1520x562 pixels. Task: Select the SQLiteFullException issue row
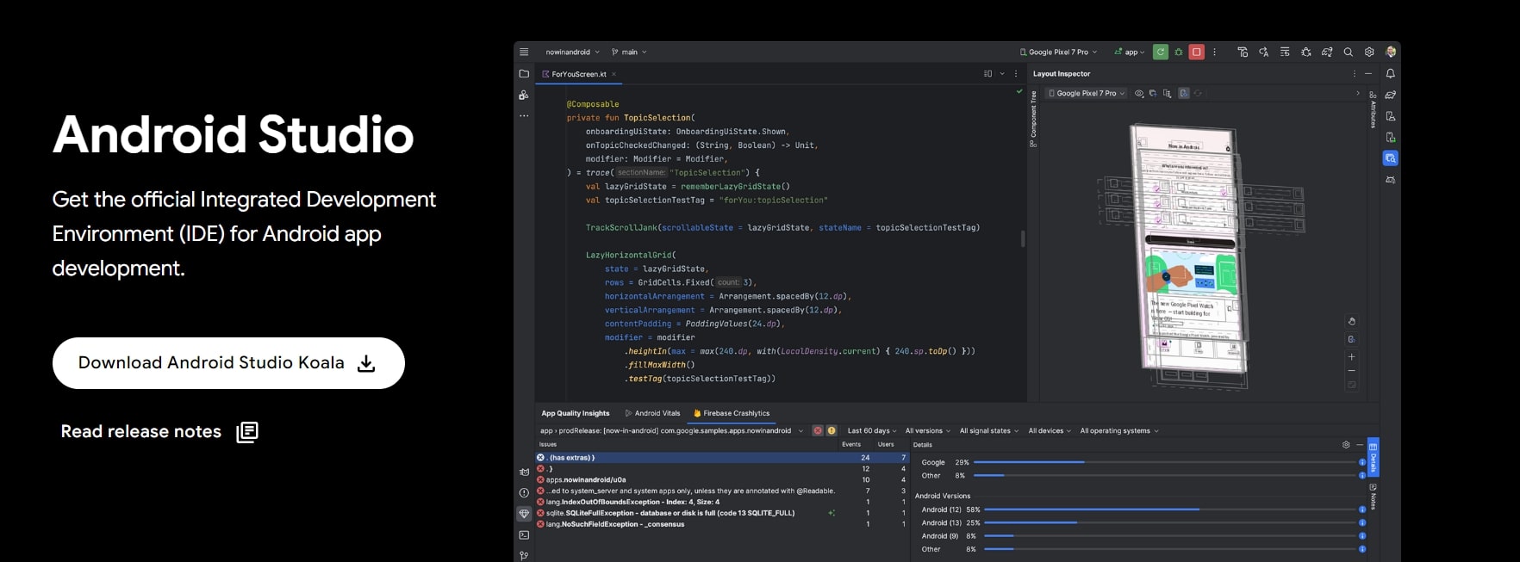[722, 513]
